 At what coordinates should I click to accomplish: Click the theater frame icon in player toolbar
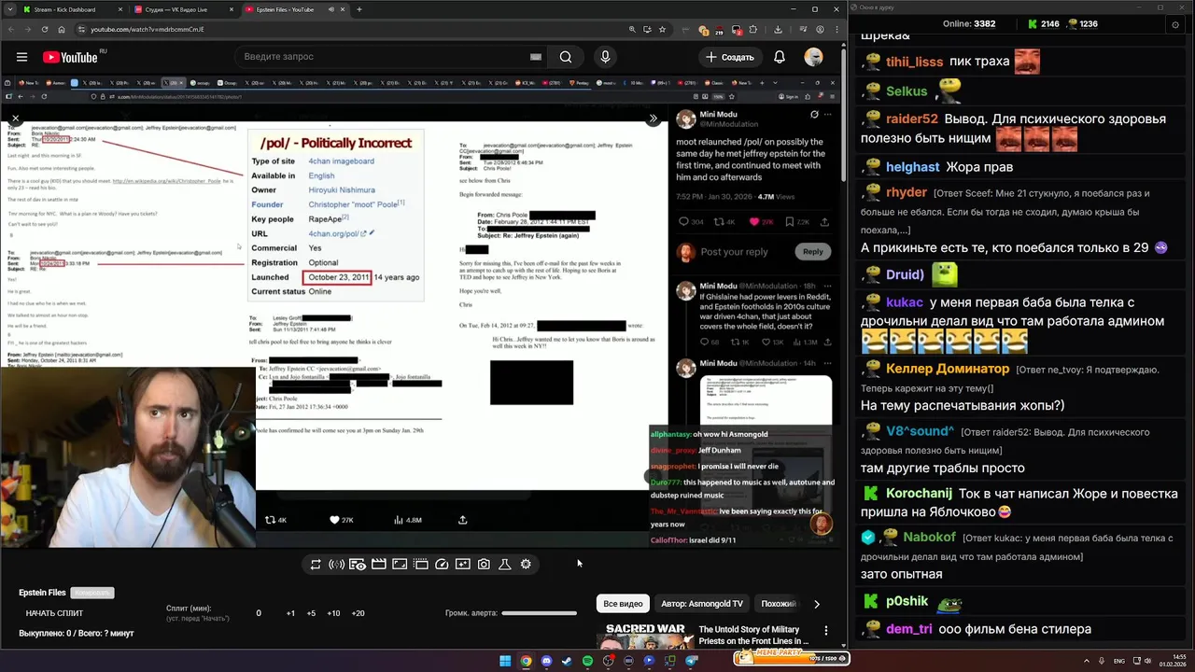coord(400,565)
